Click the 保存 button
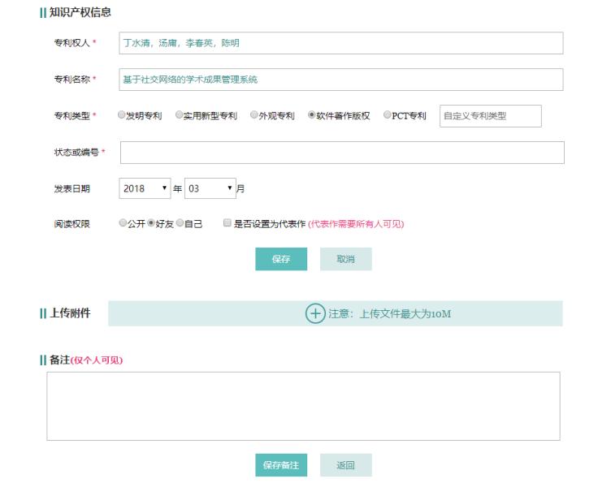Image resolution: width=598 pixels, height=483 pixels. point(281,259)
